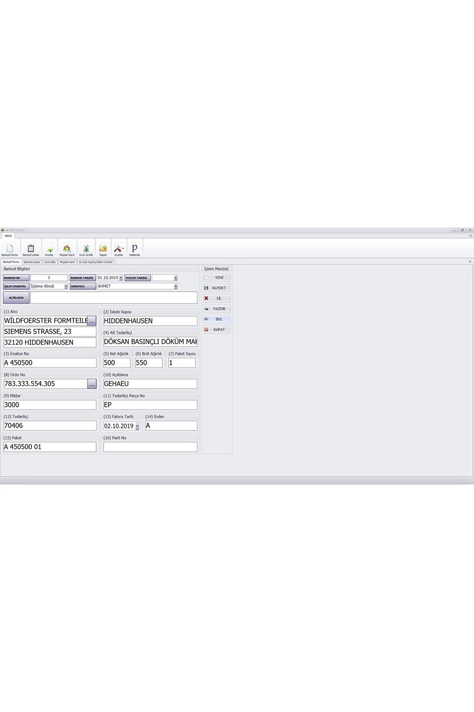Click the KAYDET save button

point(217,288)
